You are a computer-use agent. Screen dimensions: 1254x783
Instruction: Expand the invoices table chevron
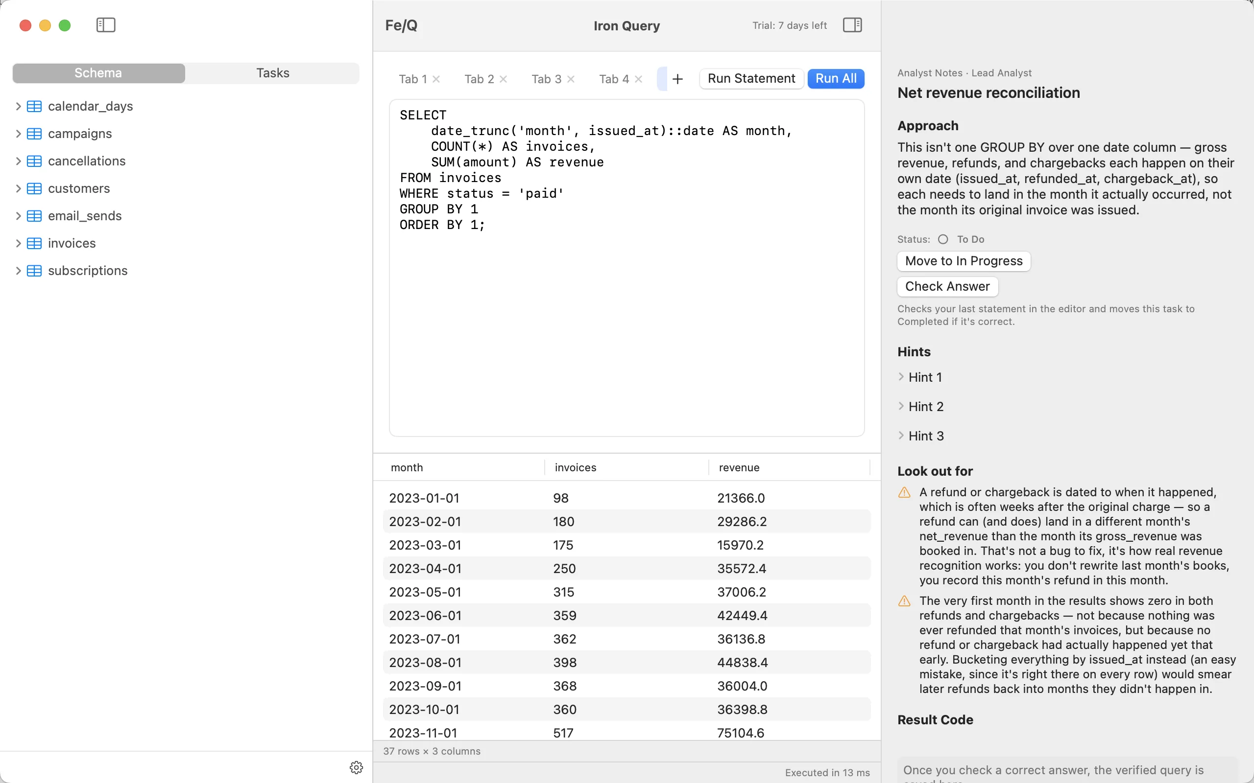click(18, 243)
